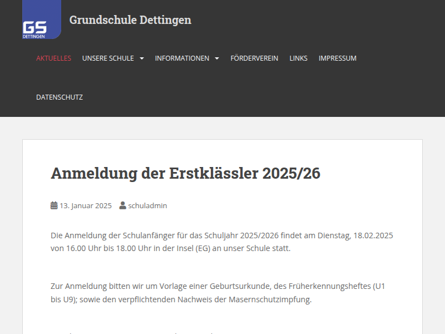Click the site title Grundschule Dettingen
The image size is (445, 334).
point(130,21)
